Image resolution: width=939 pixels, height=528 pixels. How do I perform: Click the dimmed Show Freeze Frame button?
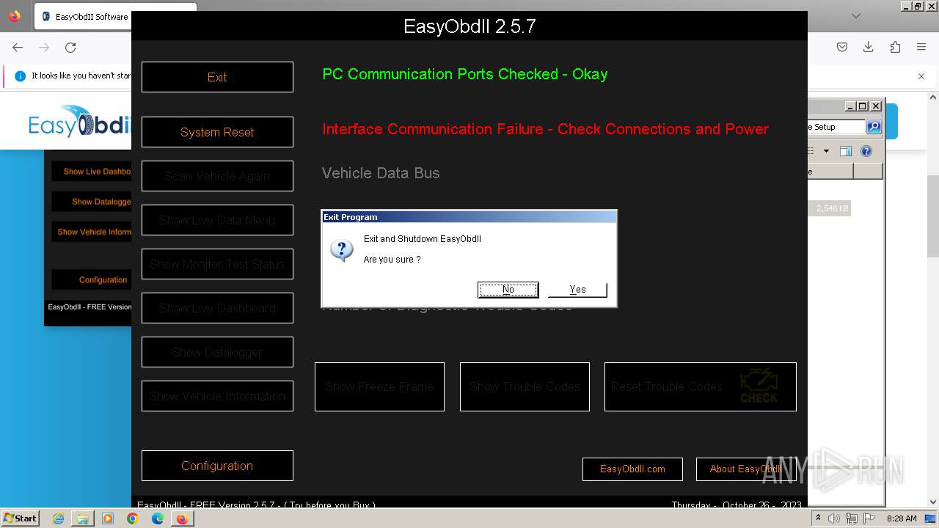coord(379,386)
